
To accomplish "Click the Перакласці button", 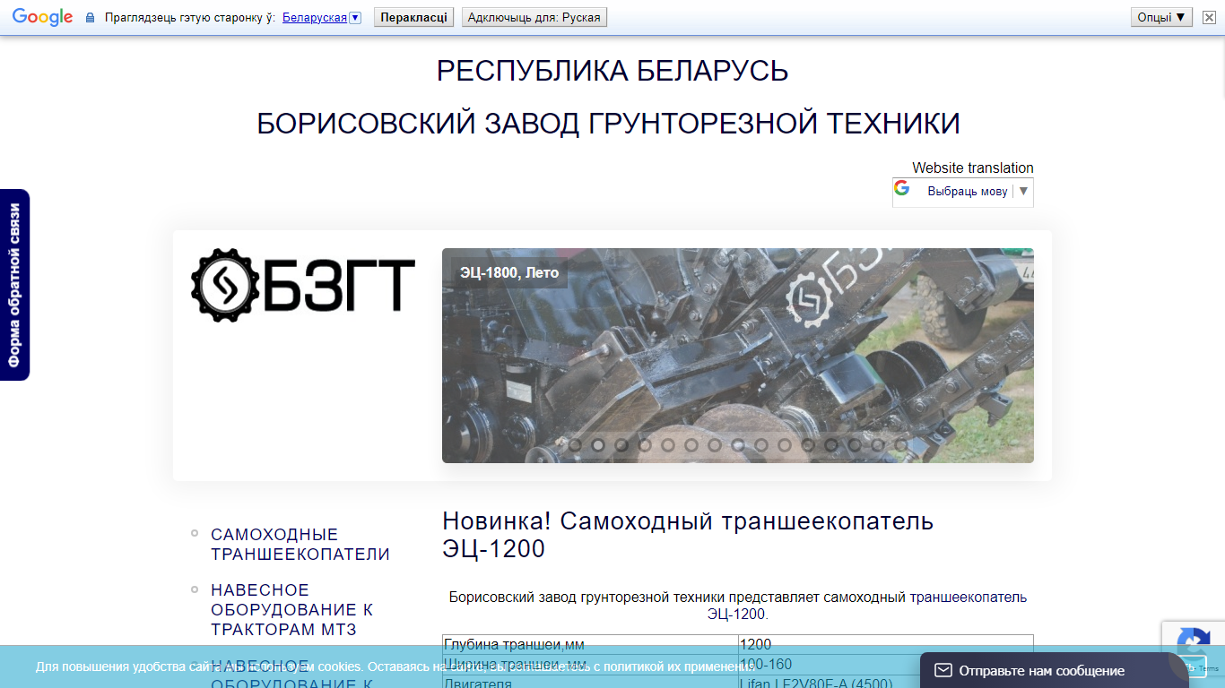I will tap(413, 17).
